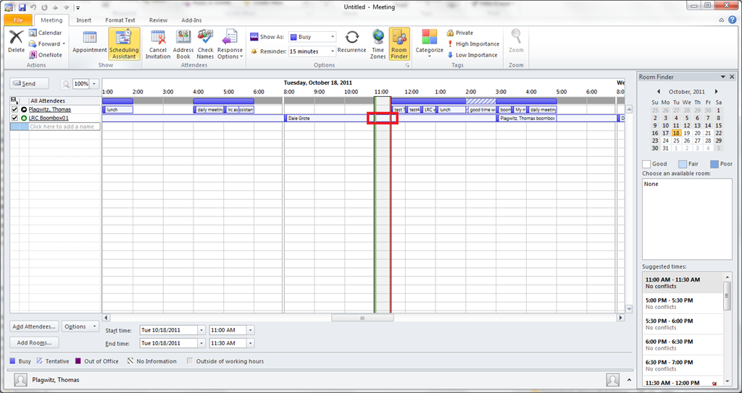Switch to the Format Text tab
The width and height of the screenshot is (742, 393).
tap(120, 20)
